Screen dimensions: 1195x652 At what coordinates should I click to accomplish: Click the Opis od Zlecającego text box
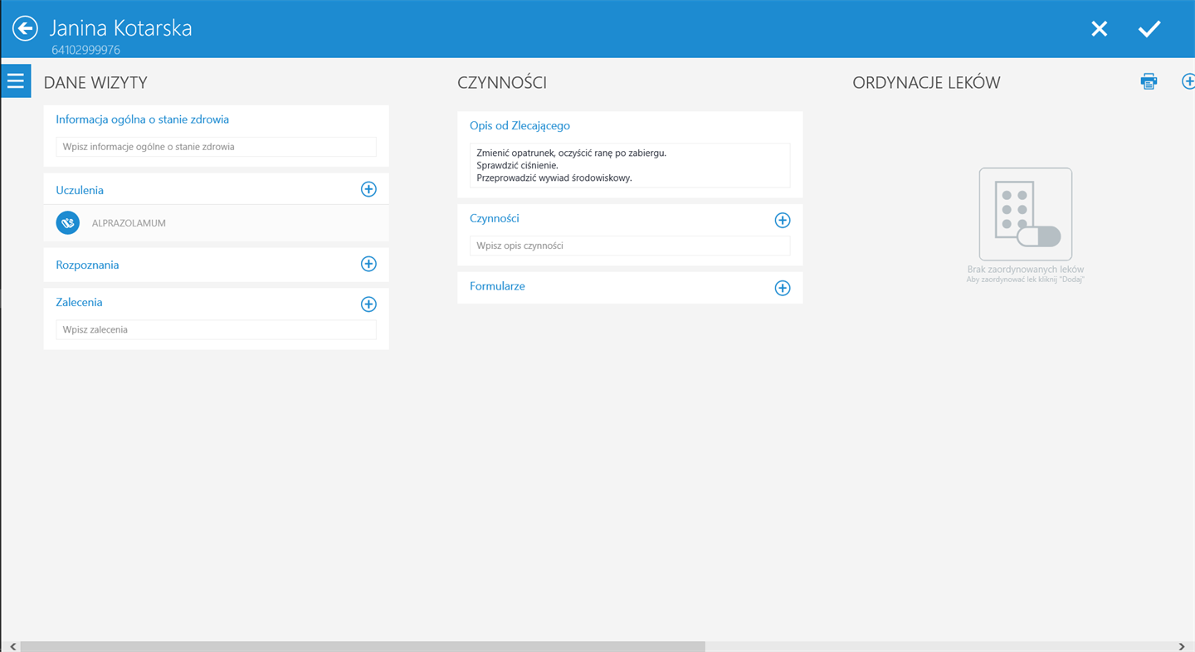630,165
